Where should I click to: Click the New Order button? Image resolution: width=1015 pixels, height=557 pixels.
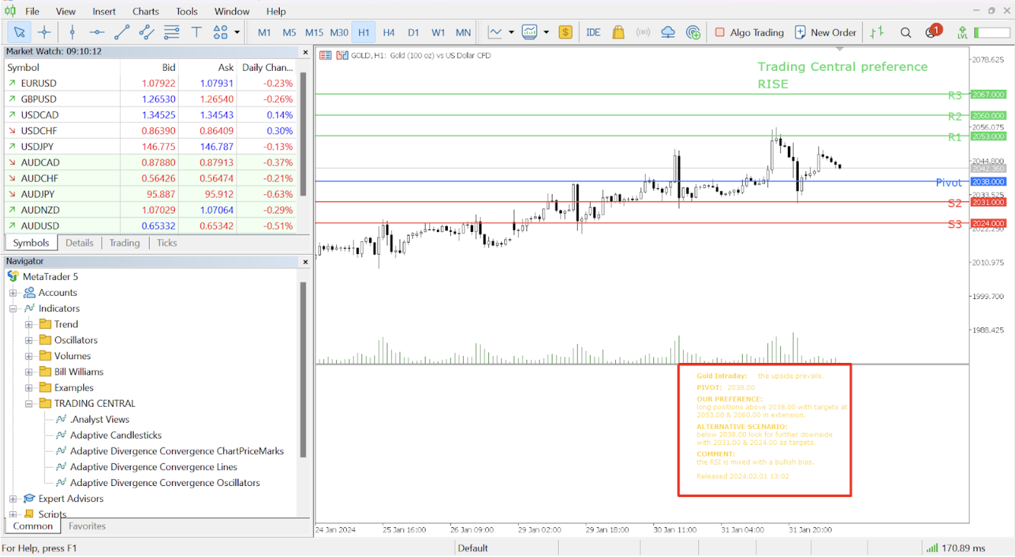(825, 32)
